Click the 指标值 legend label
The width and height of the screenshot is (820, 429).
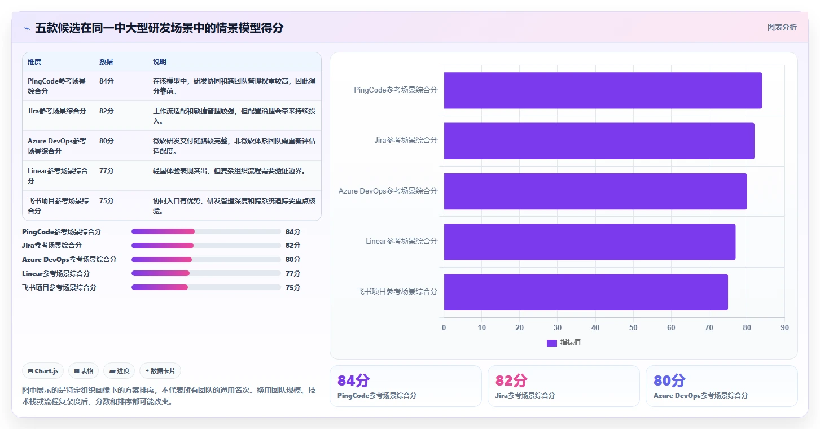571,343
